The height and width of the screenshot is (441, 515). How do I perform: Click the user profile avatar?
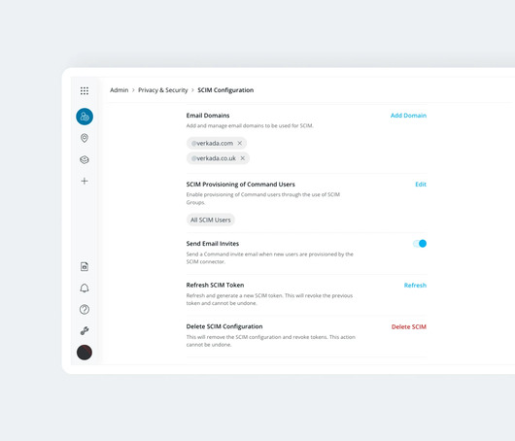coord(85,353)
